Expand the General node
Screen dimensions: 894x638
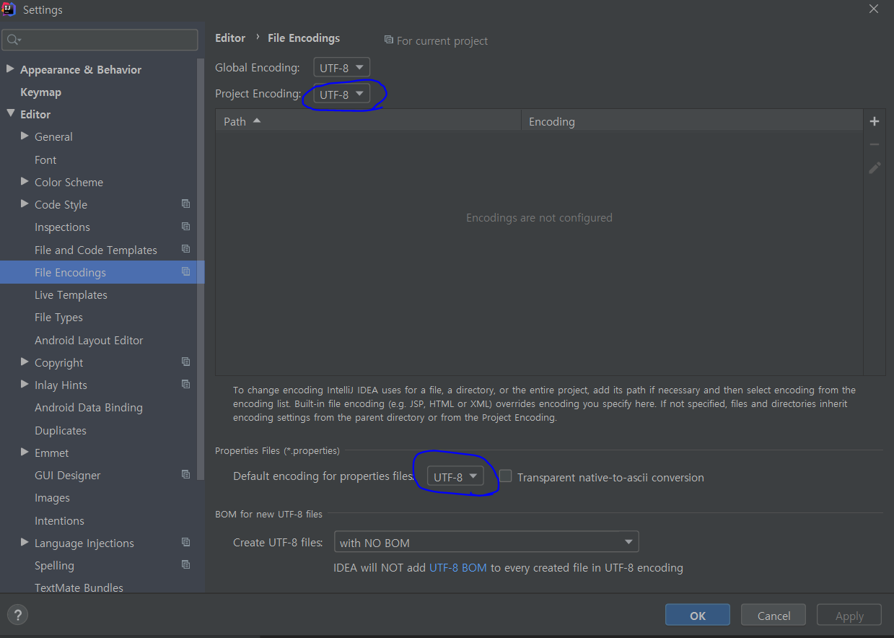point(25,136)
